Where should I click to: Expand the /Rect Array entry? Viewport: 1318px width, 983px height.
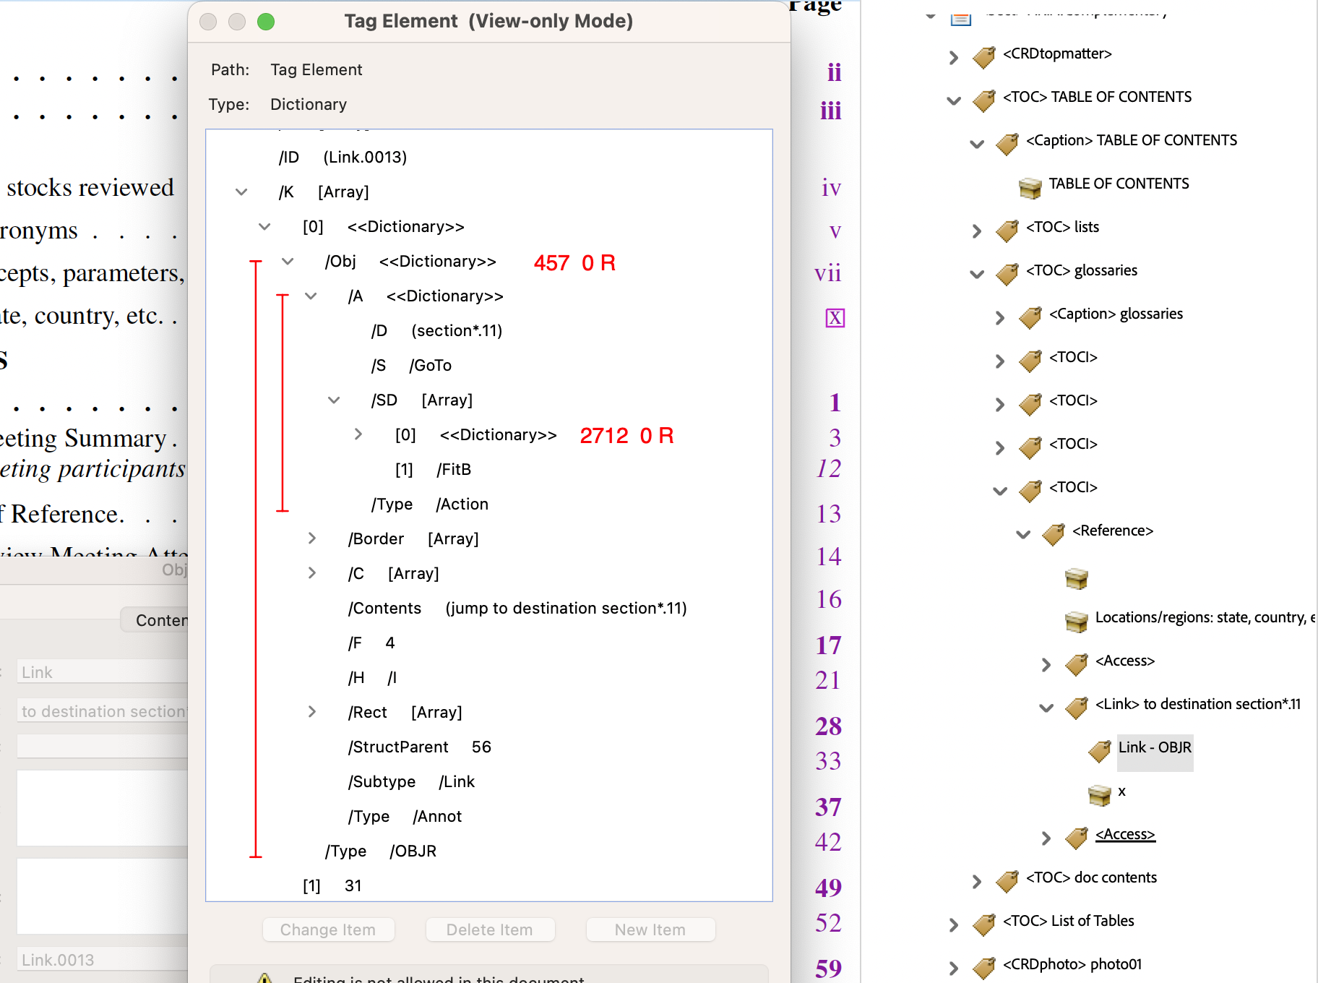click(311, 712)
